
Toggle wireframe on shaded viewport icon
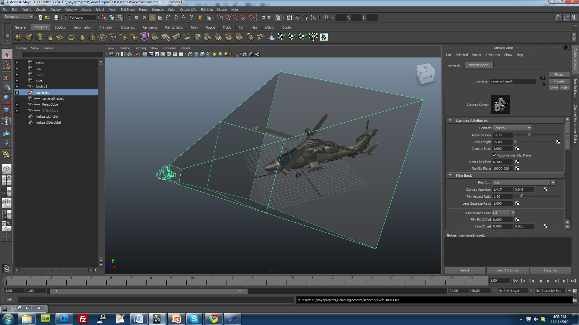[x=202, y=54]
